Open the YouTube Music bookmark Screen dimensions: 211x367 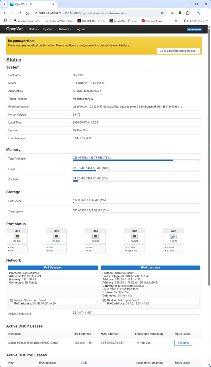(x=152, y=21)
